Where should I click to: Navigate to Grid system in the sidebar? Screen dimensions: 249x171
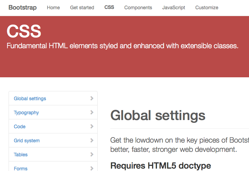tap(27, 141)
